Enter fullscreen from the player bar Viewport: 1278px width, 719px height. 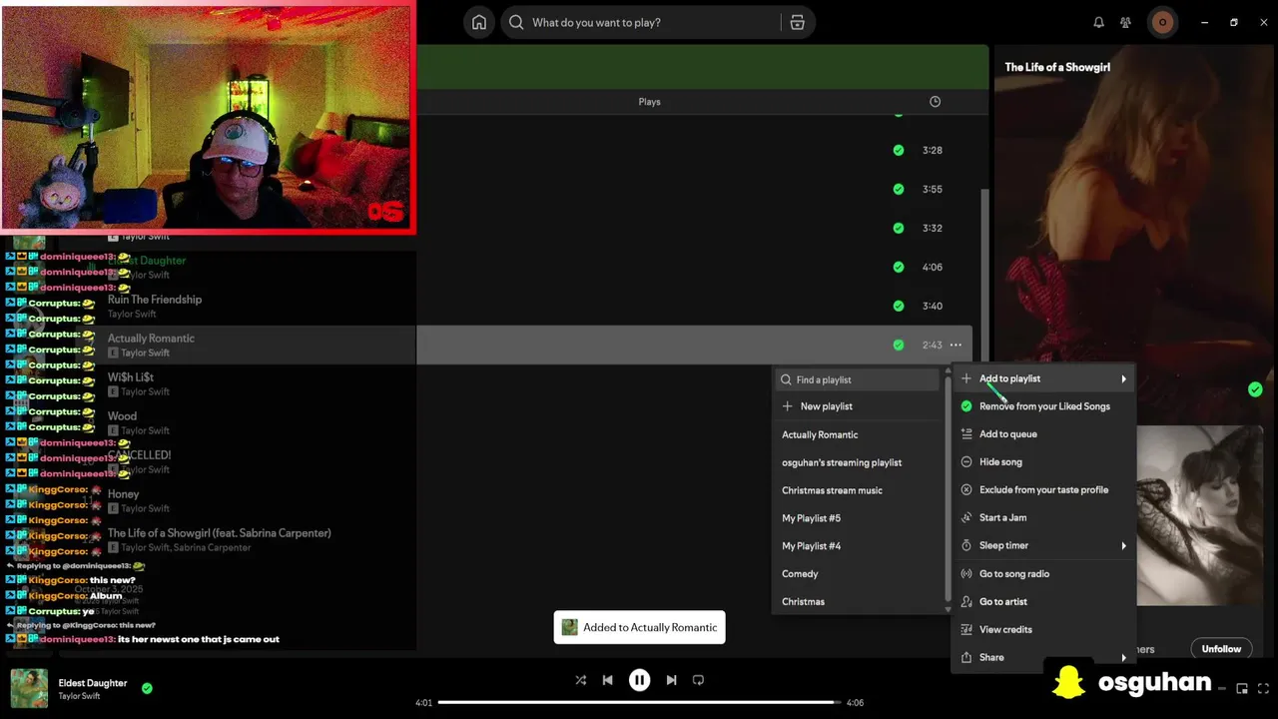[1264, 688]
